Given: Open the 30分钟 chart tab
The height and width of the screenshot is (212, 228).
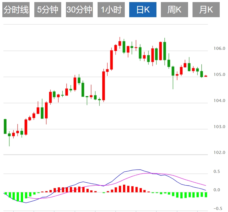Looking at the screenshot, I should (x=79, y=9).
